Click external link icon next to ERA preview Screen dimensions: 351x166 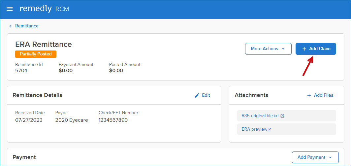(x=270, y=129)
